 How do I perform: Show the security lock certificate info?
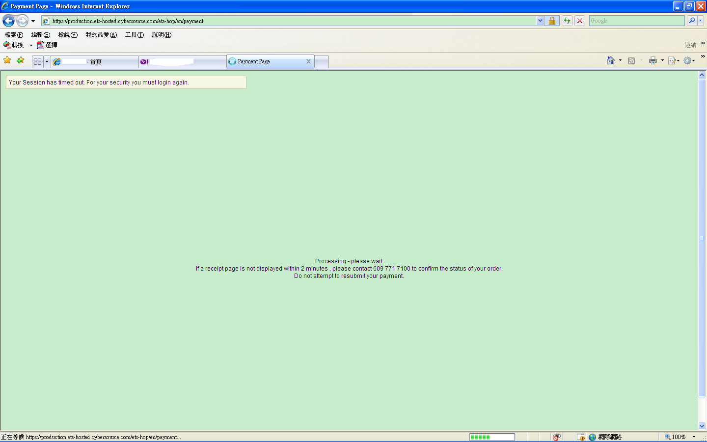tap(552, 21)
